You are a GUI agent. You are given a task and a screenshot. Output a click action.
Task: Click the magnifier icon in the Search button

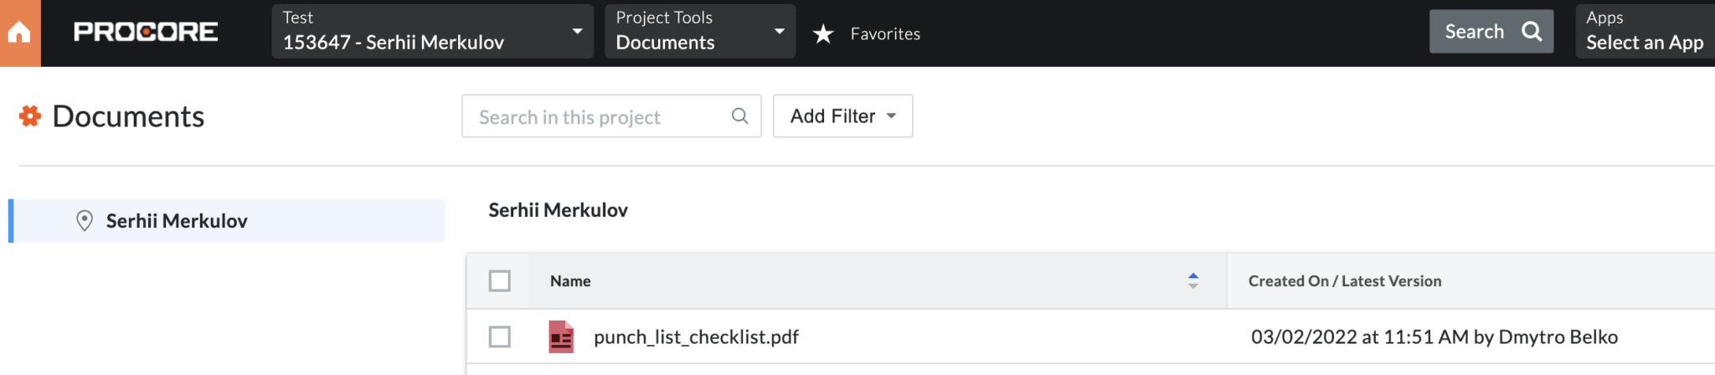pos(1532,32)
